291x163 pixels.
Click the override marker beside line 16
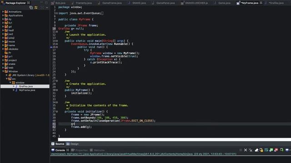click(51, 47)
